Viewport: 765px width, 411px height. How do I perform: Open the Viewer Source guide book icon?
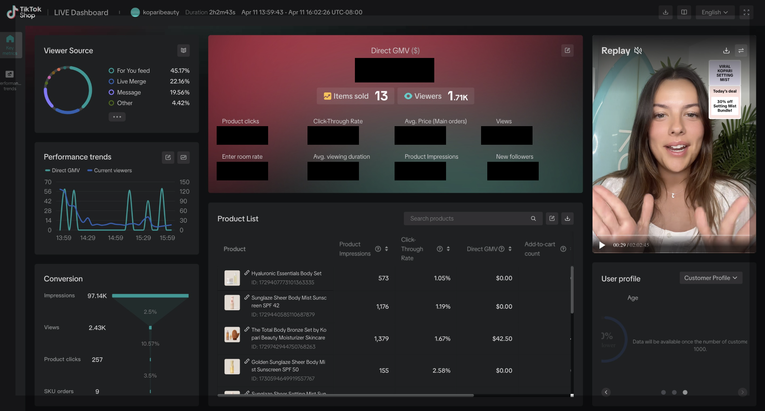(183, 50)
